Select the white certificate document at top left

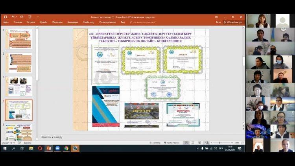106,65
